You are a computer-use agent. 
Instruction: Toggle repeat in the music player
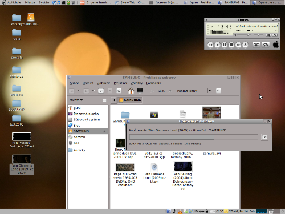[x=266, y=45]
